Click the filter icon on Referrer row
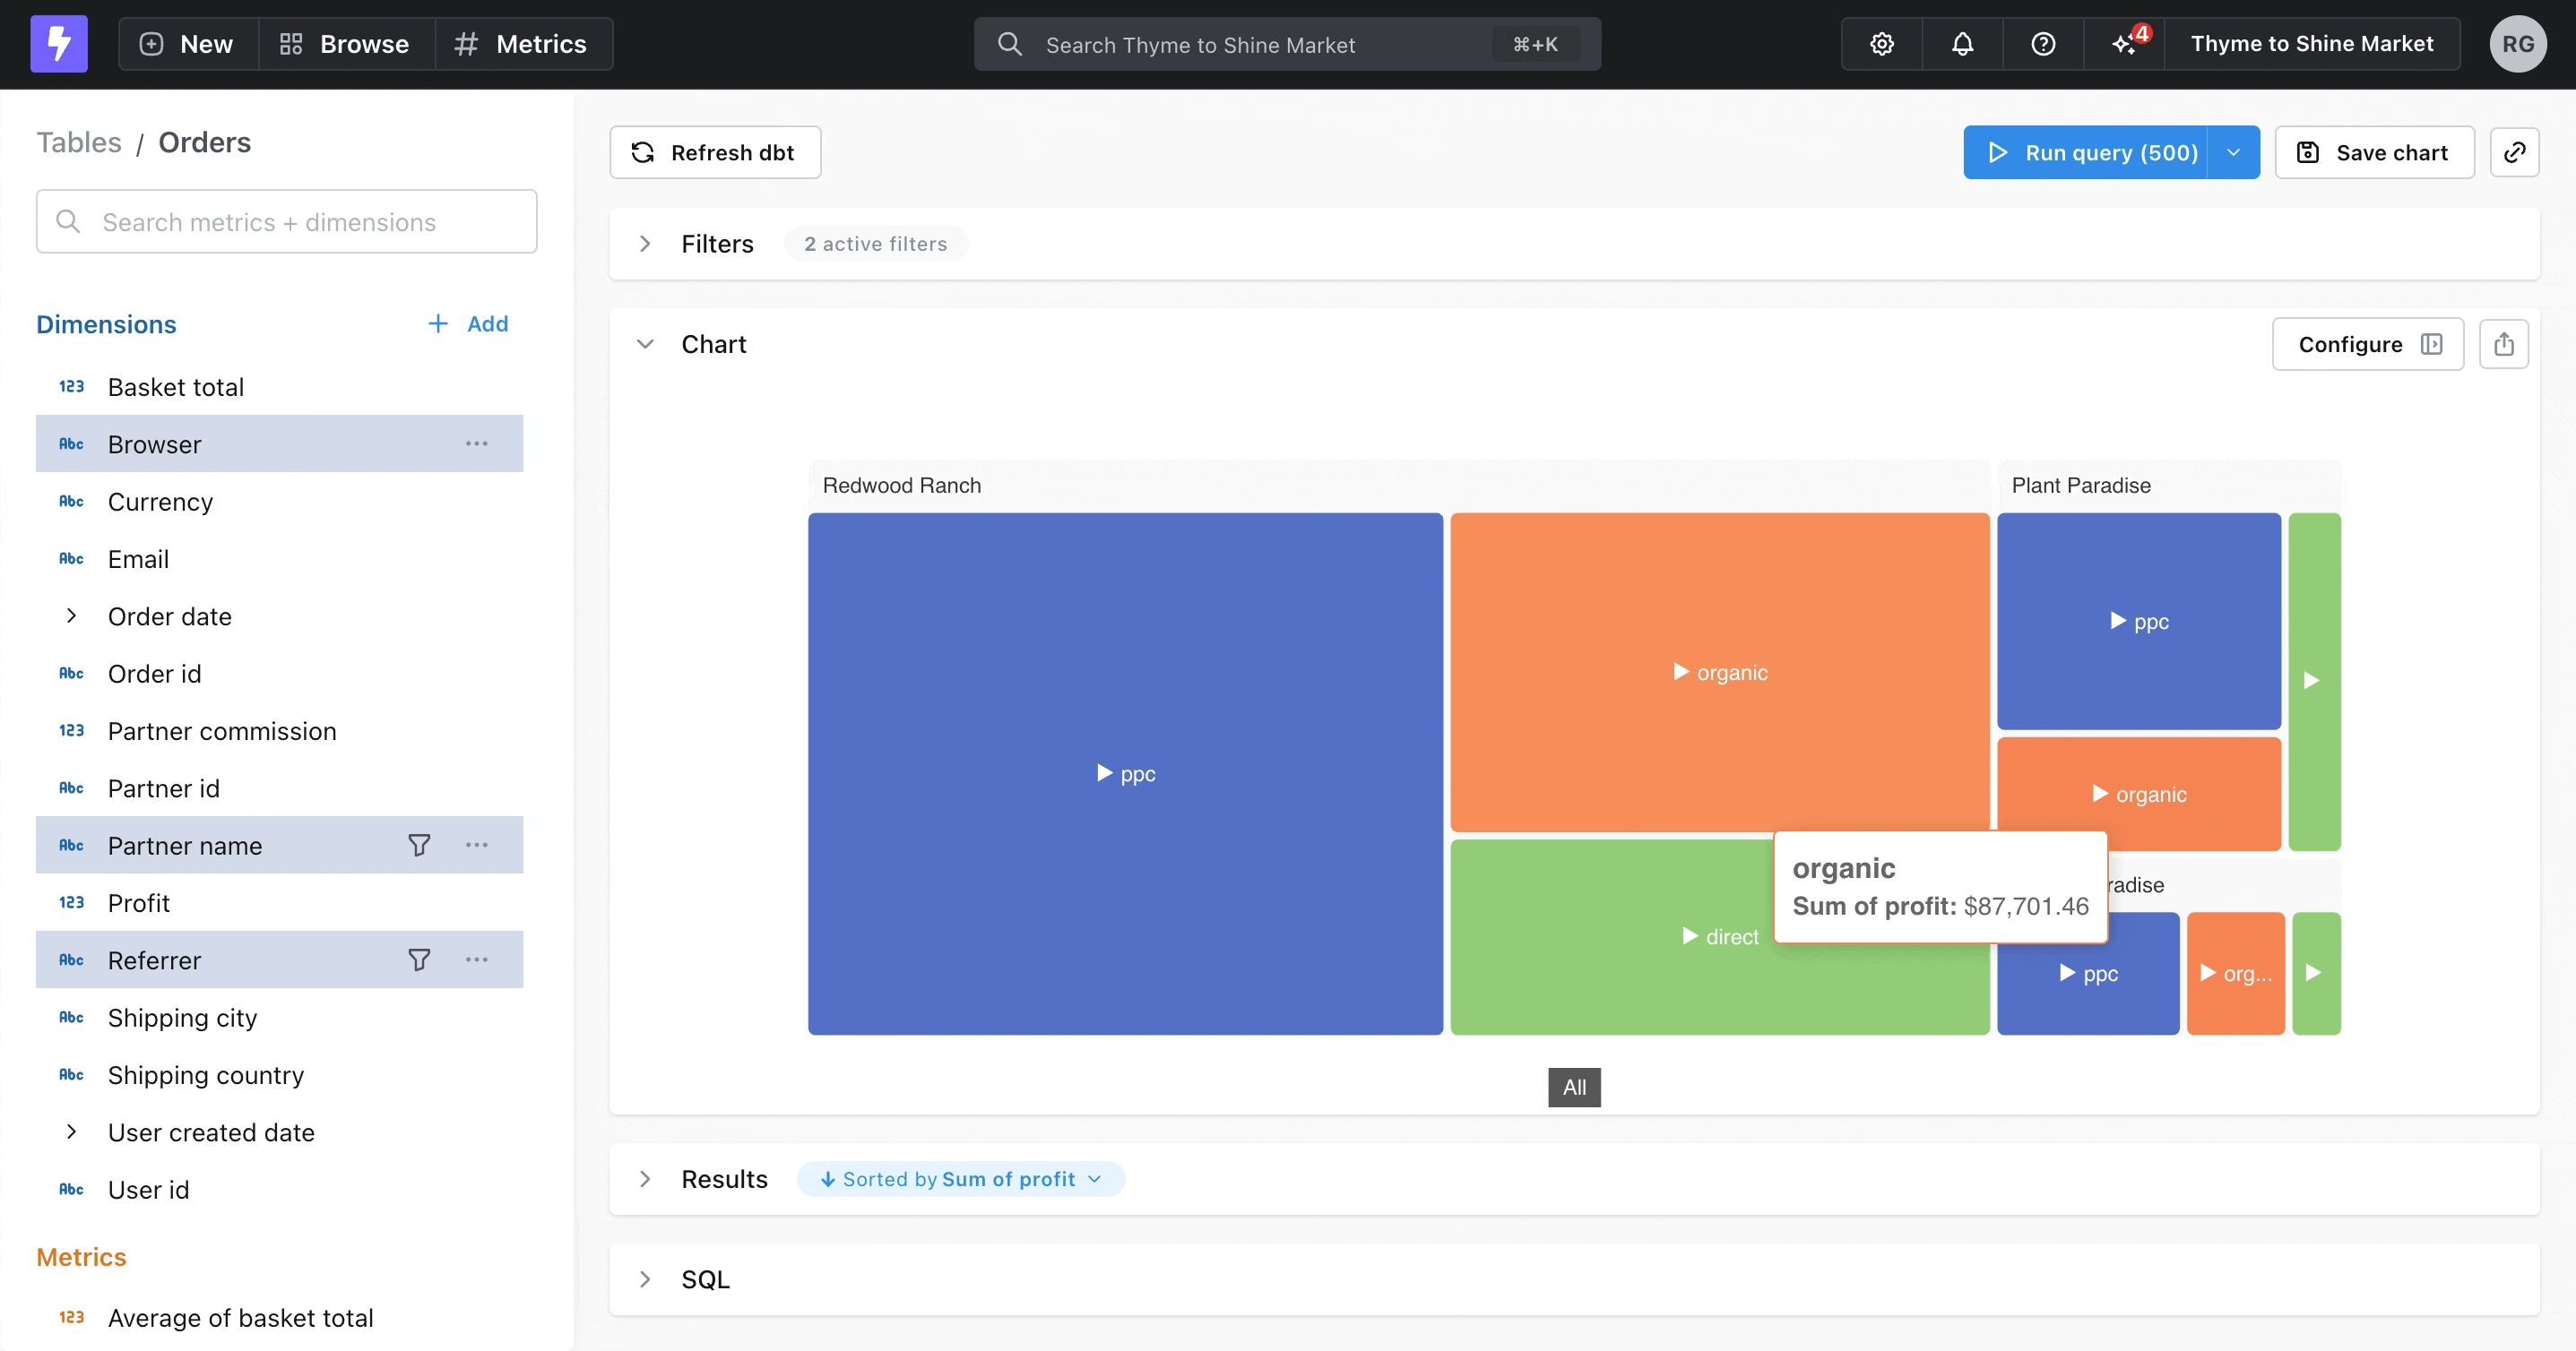Image resolution: width=2576 pixels, height=1351 pixels. coord(419,960)
